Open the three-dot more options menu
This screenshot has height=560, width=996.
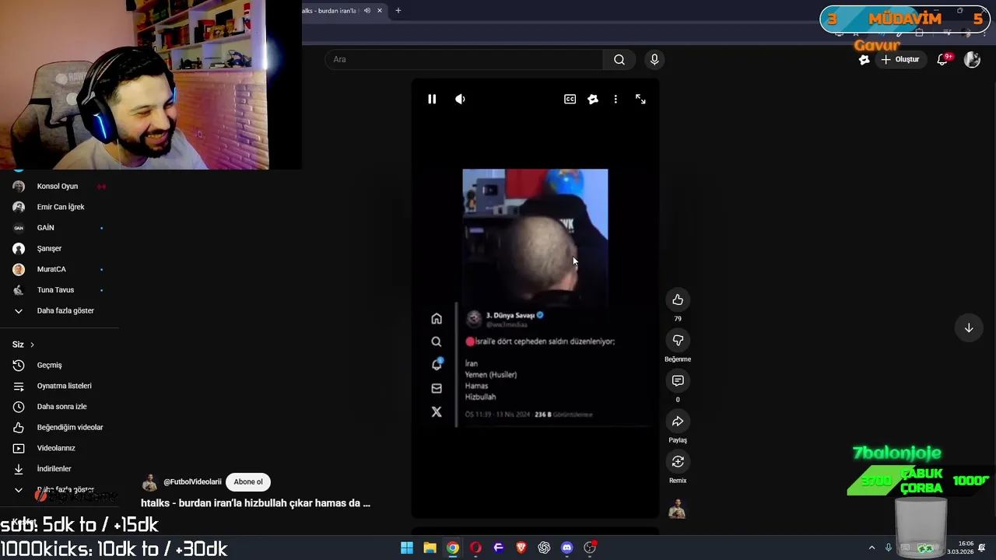pos(615,99)
